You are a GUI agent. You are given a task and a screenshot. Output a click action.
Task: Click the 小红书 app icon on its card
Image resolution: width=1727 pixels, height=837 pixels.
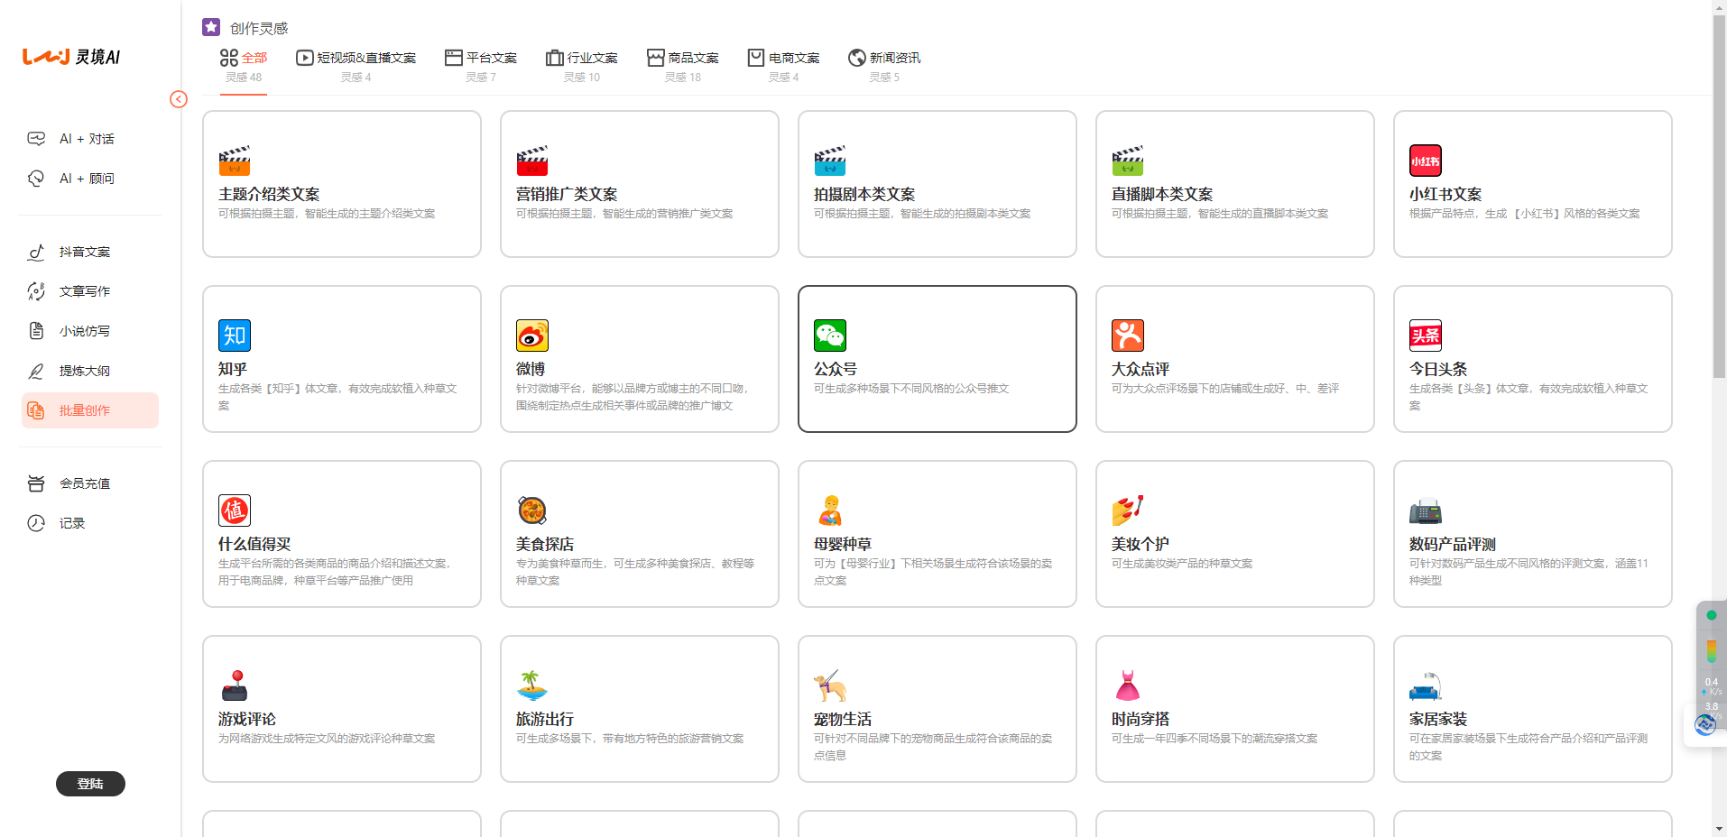tap(1426, 160)
